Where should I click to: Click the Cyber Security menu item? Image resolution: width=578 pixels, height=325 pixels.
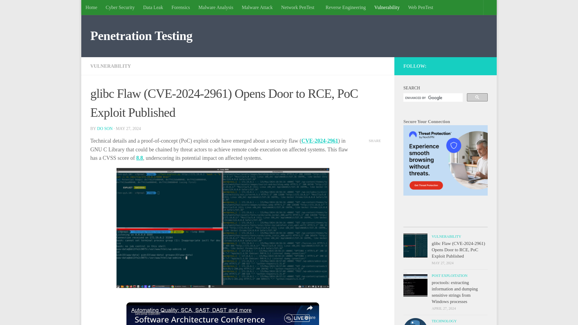pyautogui.click(x=120, y=7)
